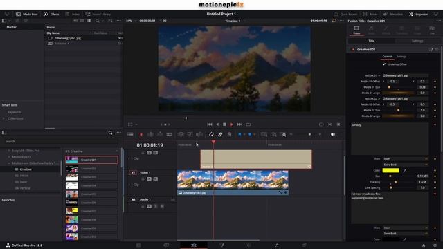Toggle the Media Pool panel button
Viewport: 443px width, 249px height.
point(26,14)
